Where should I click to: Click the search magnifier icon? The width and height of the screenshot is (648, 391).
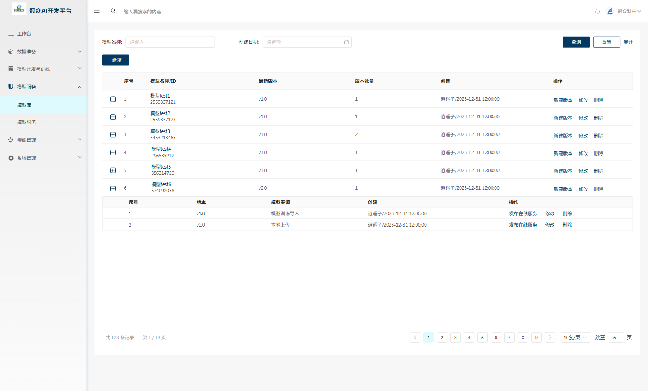point(113,11)
